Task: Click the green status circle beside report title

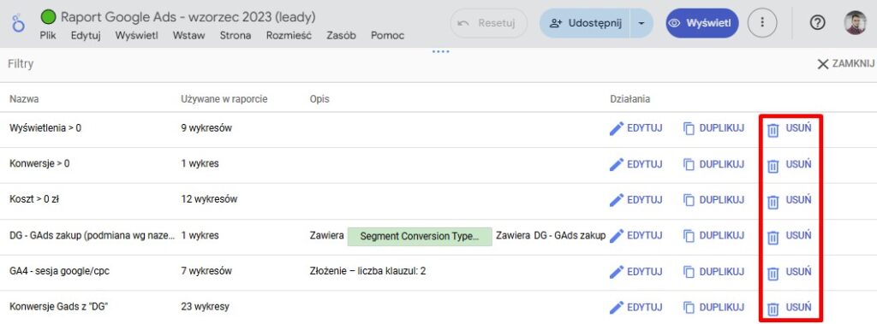Action: (x=49, y=17)
